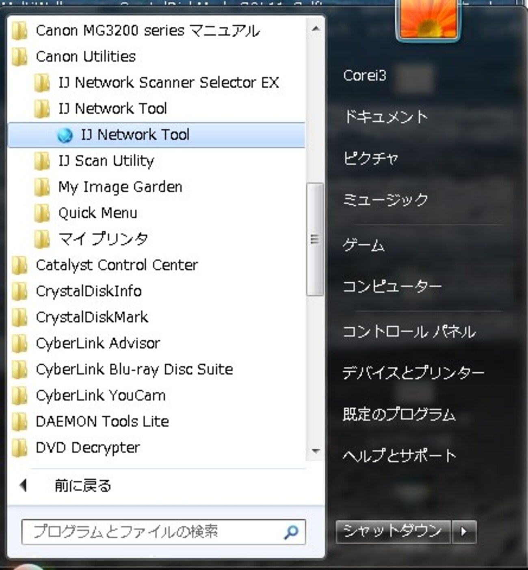The image size is (528, 570).
Task: Click the orange flower user account picture
Action: click(428, 19)
